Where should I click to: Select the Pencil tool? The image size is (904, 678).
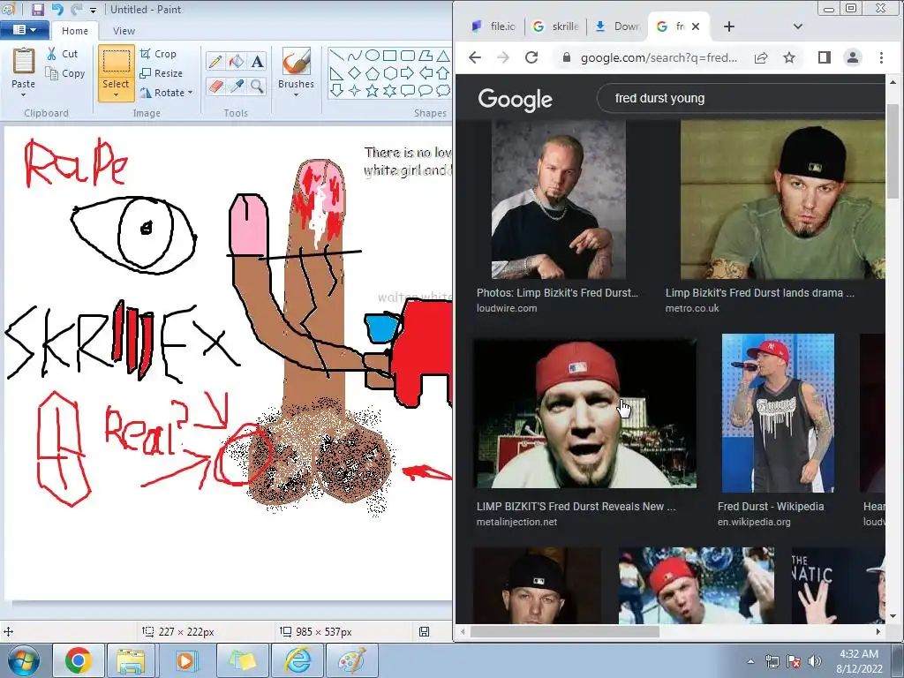point(215,61)
